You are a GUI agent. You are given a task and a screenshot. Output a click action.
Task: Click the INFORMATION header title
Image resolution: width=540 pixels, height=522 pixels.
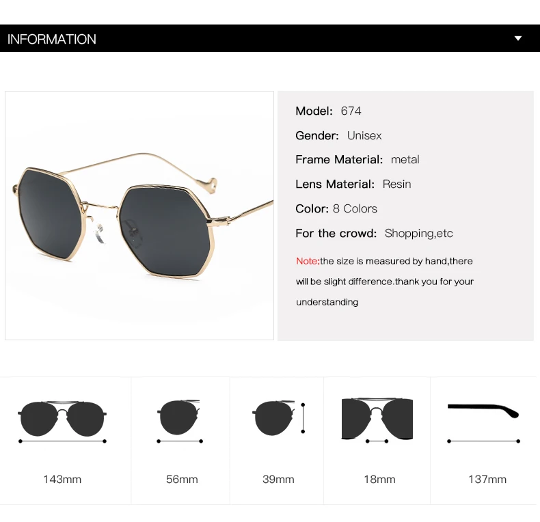click(x=52, y=39)
